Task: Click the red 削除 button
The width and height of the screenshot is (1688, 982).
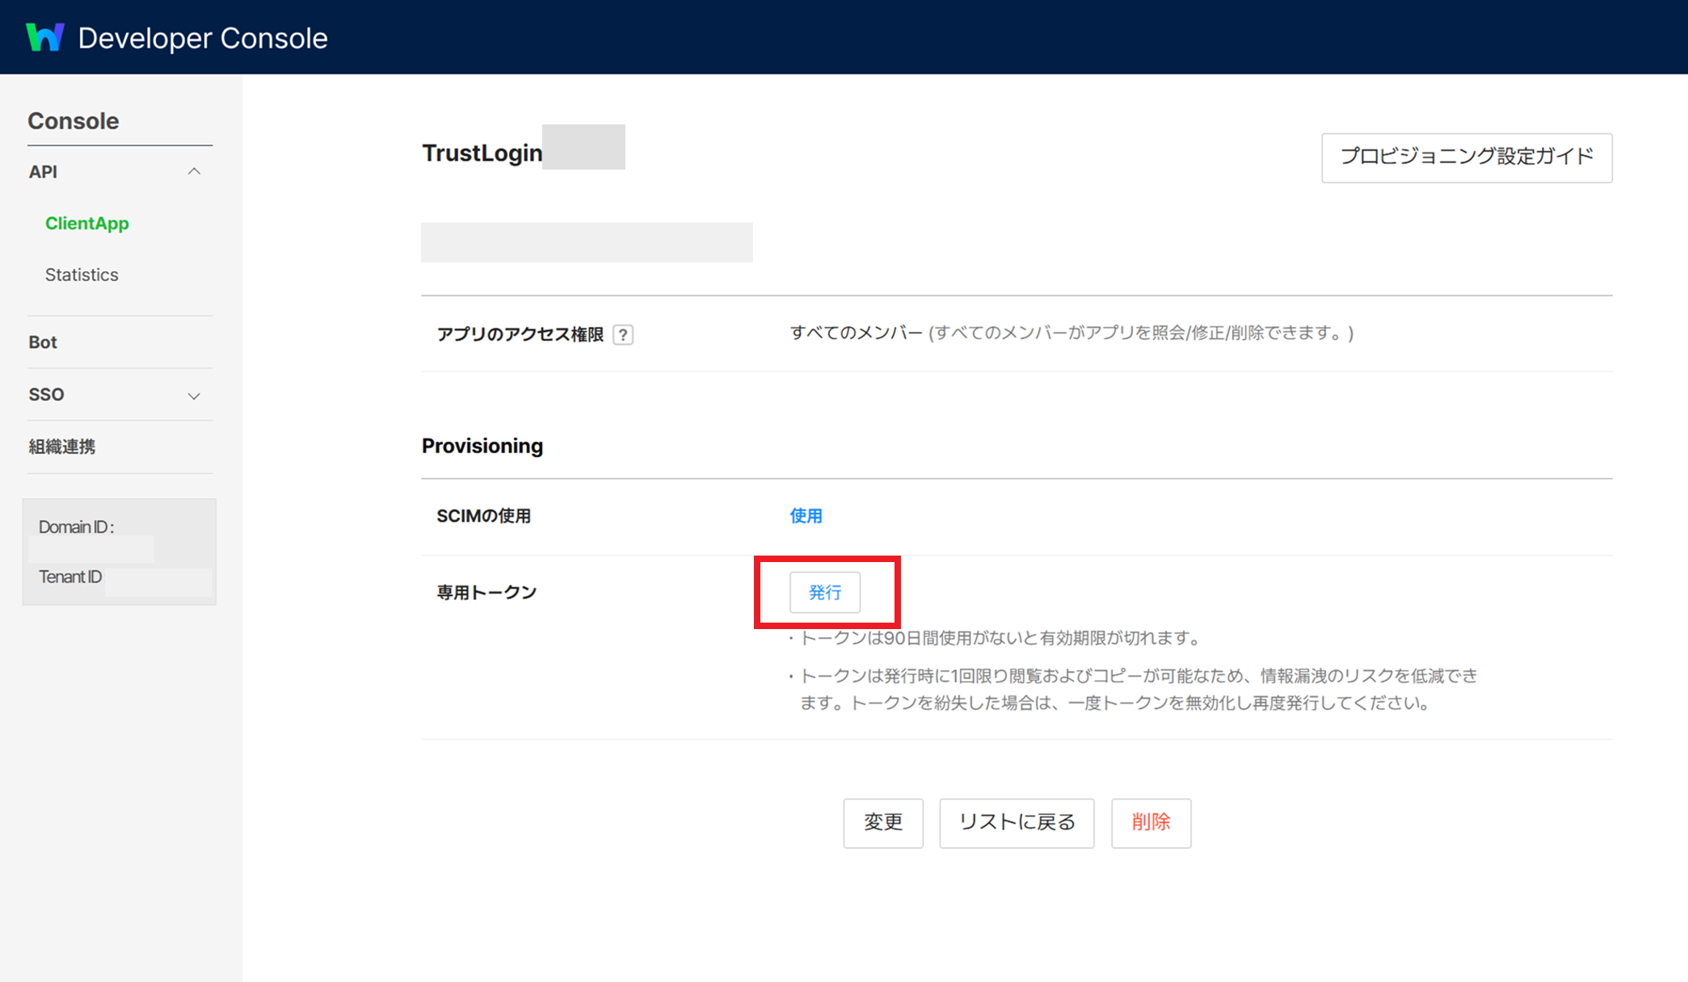Action: (1151, 823)
